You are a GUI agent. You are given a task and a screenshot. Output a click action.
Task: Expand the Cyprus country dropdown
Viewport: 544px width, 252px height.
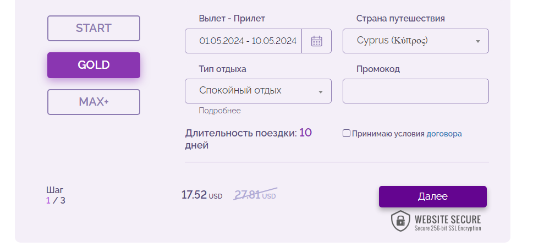[x=415, y=41]
